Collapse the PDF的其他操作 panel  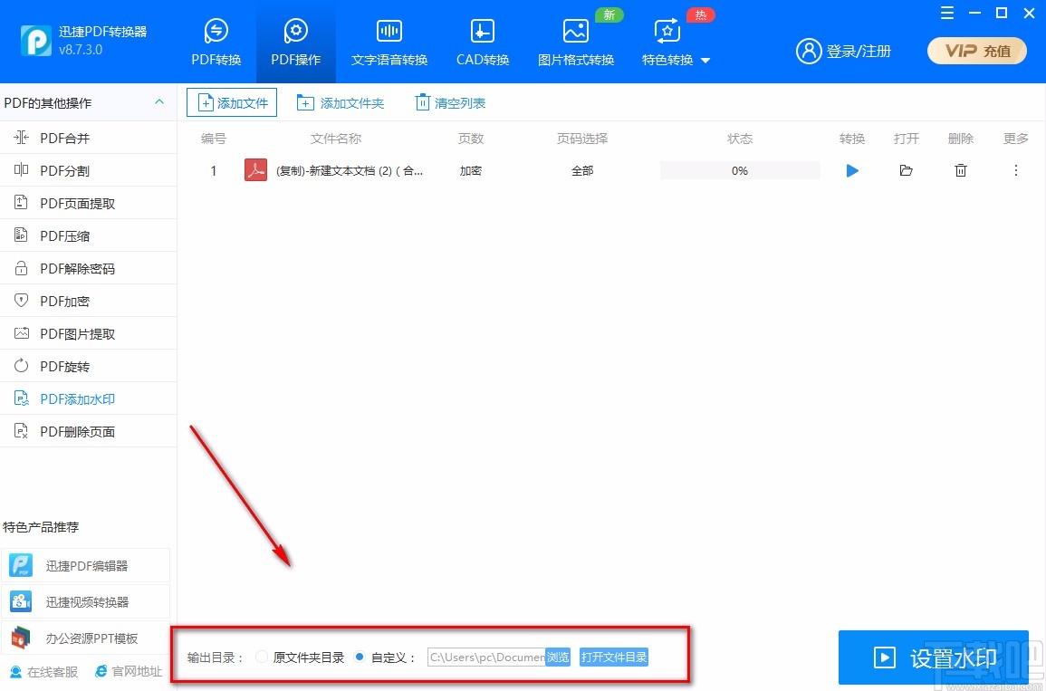tap(160, 102)
